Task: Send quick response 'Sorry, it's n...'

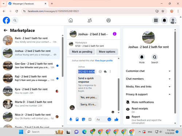Action: [x=88, y=104]
